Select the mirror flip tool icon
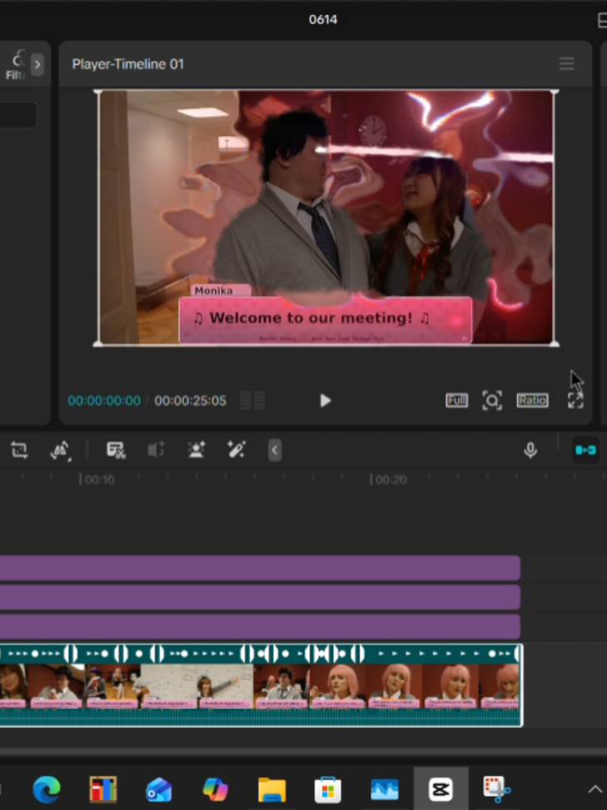Image resolution: width=607 pixels, height=810 pixels. pos(61,450)
